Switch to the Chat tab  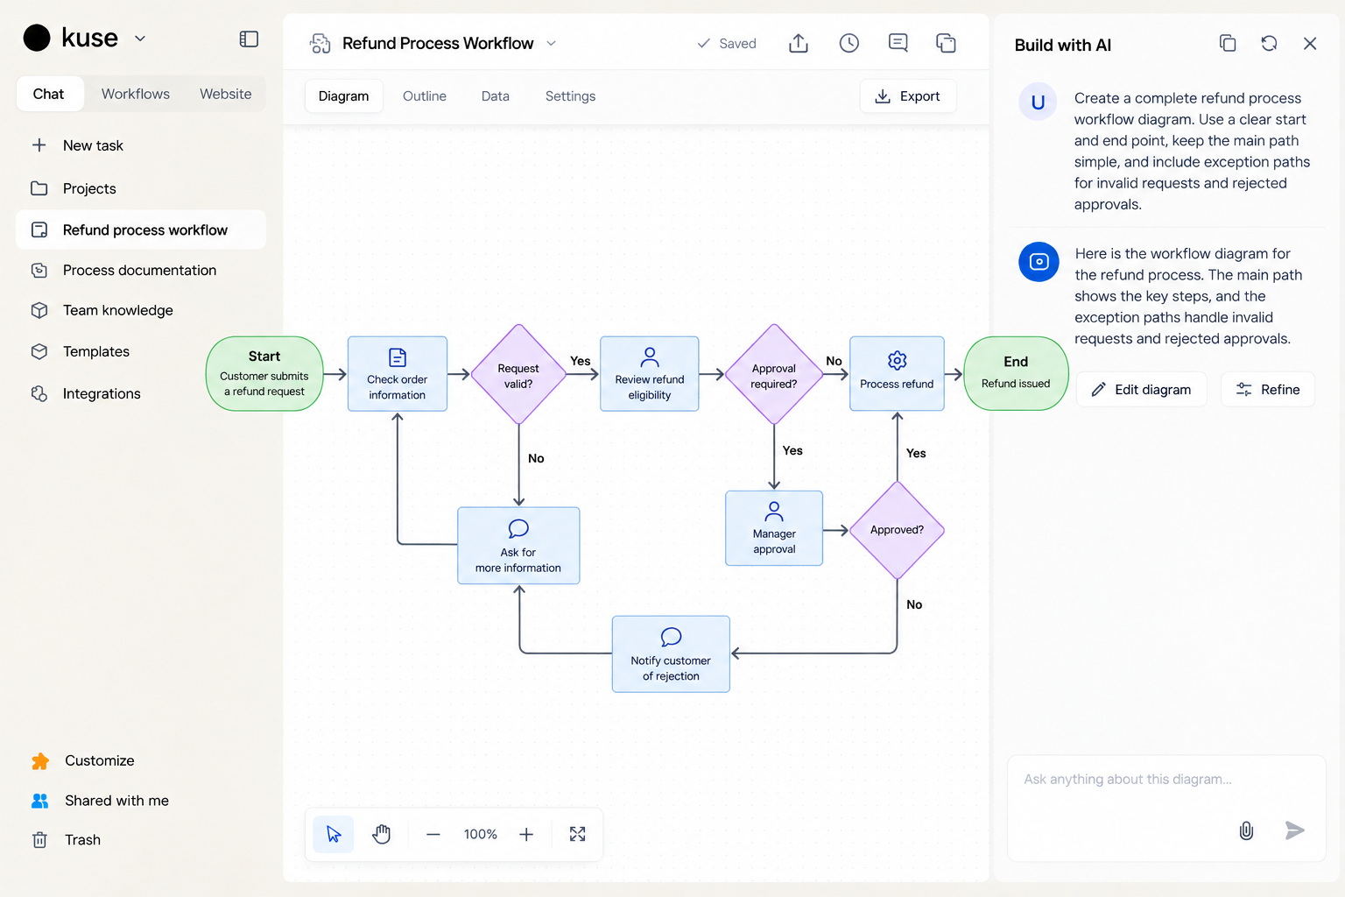(x=49, y=94)
